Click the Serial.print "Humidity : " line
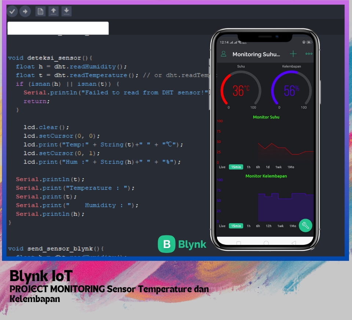Image resolution: width=352 pixels, height=320 pixels. point(77,205)
